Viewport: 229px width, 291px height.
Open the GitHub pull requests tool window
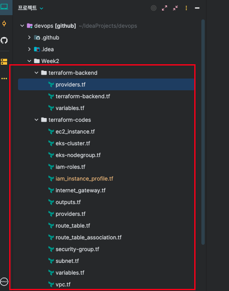tap(4, 40)
